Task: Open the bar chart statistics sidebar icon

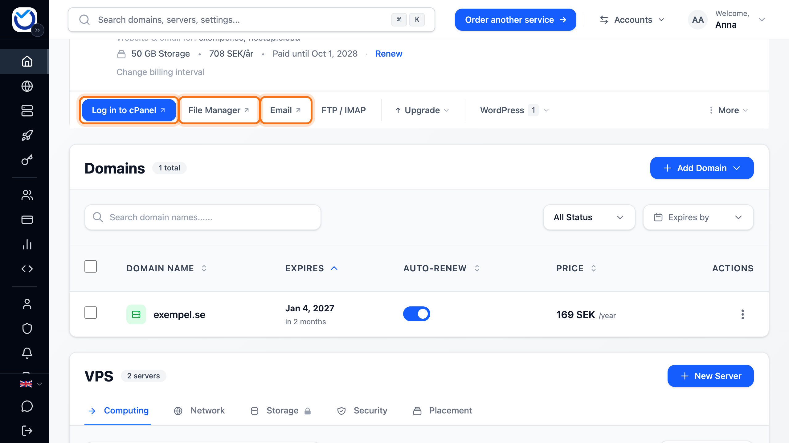Action: (27, 244)
